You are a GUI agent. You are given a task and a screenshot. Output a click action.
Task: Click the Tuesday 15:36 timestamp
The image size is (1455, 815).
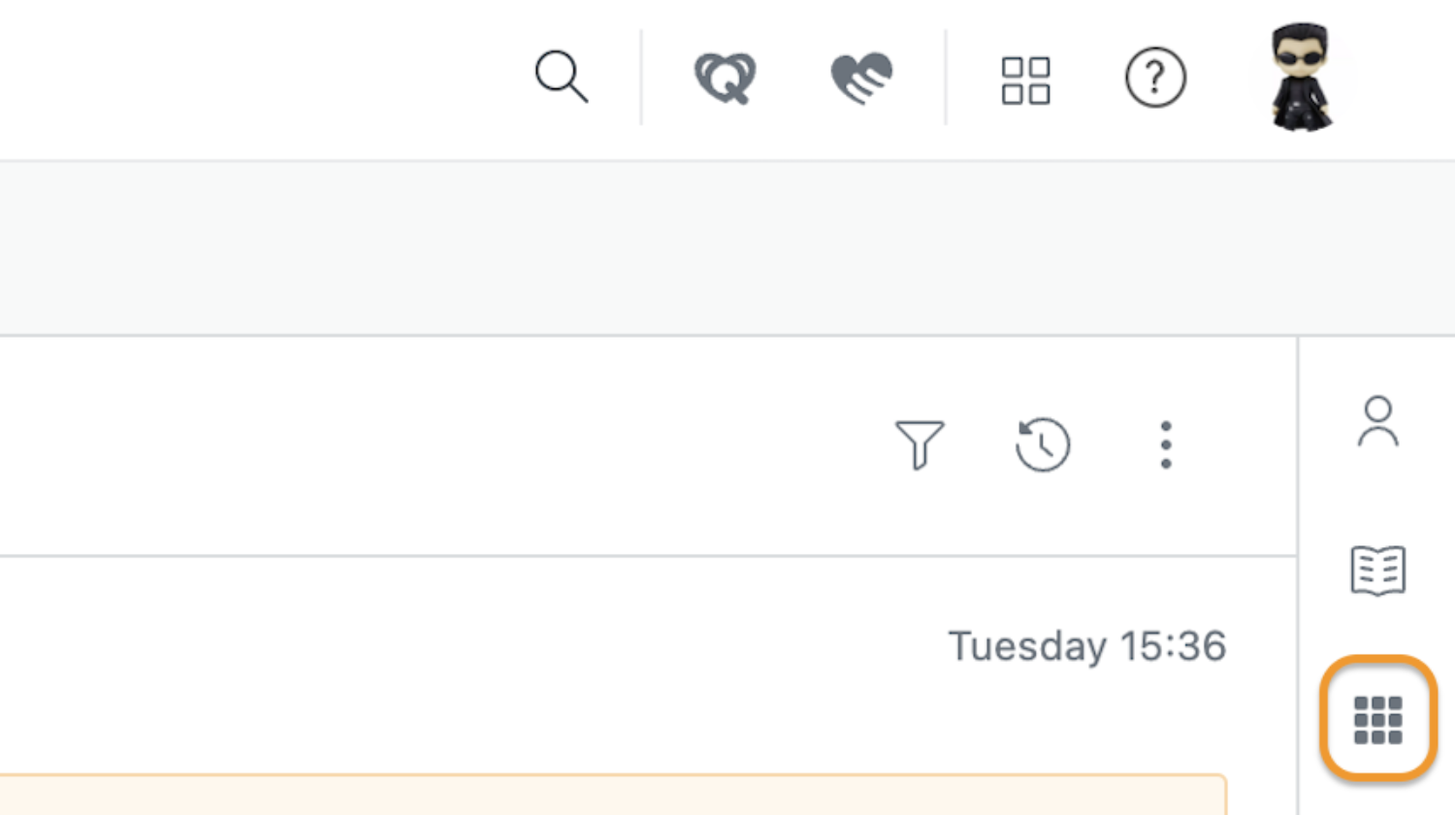(1087, 646)
